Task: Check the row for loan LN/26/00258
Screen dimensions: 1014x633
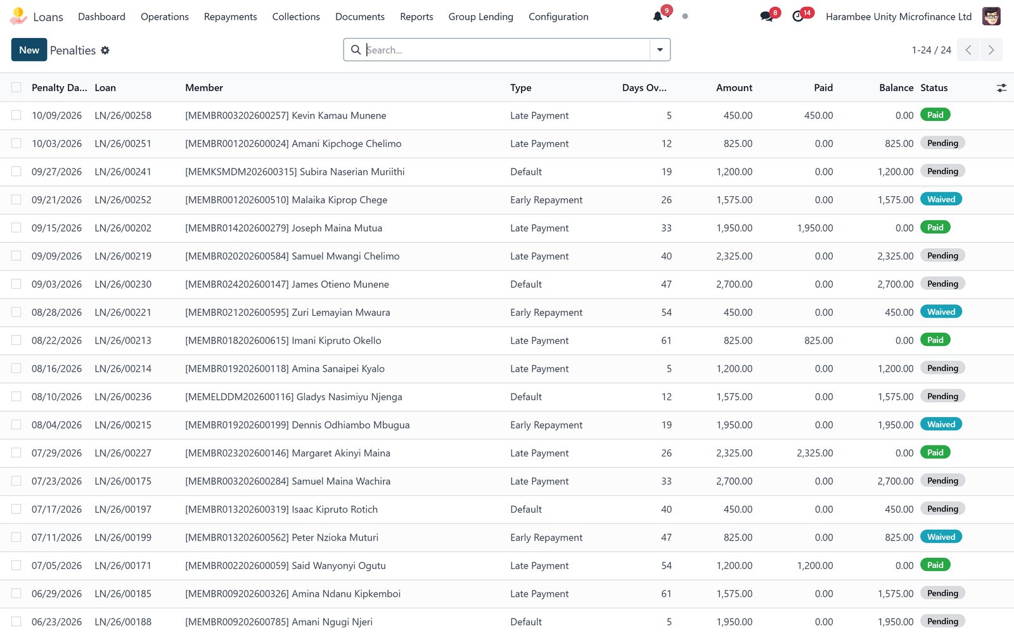Action: coord(16,115)
